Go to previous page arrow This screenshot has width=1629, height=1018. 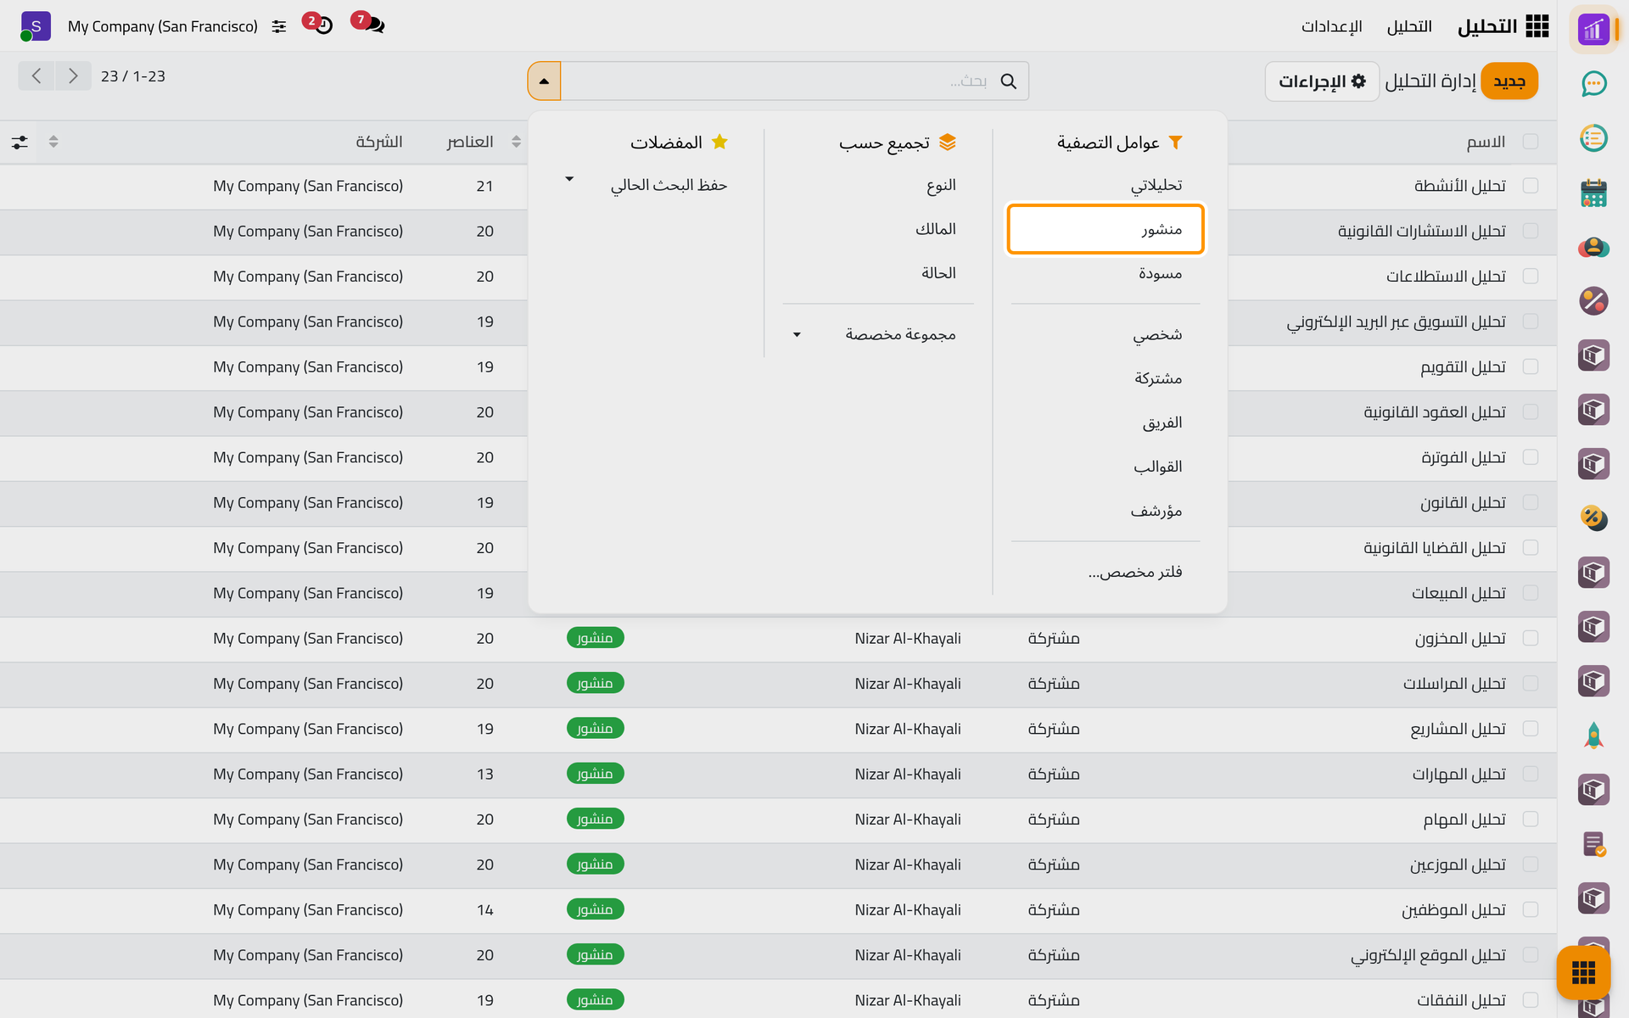36,76
